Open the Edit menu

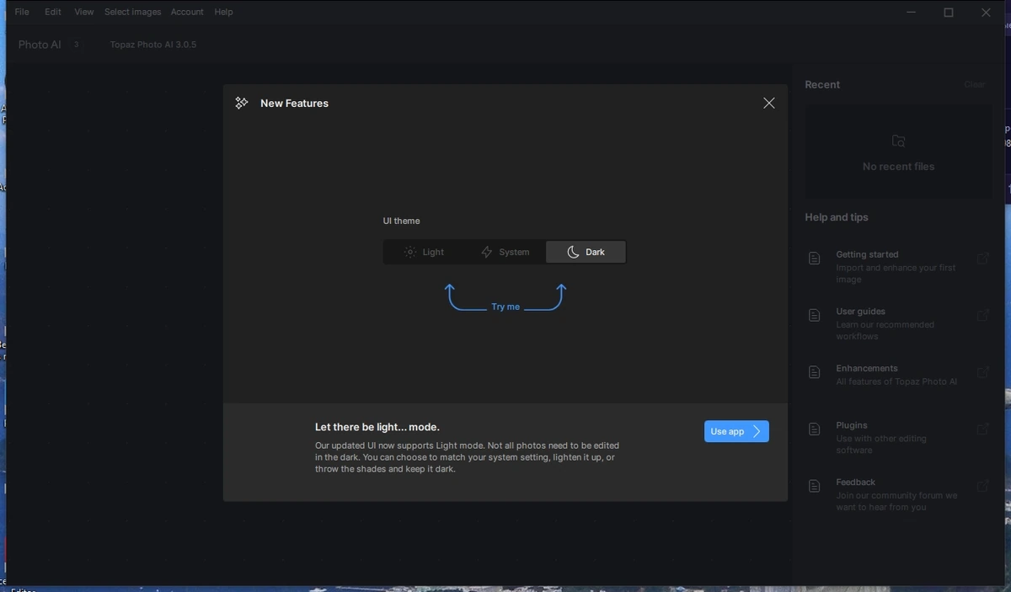(53, 12)
